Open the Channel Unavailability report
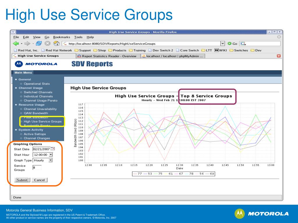298x223 pixels. [x=40, y=109]
